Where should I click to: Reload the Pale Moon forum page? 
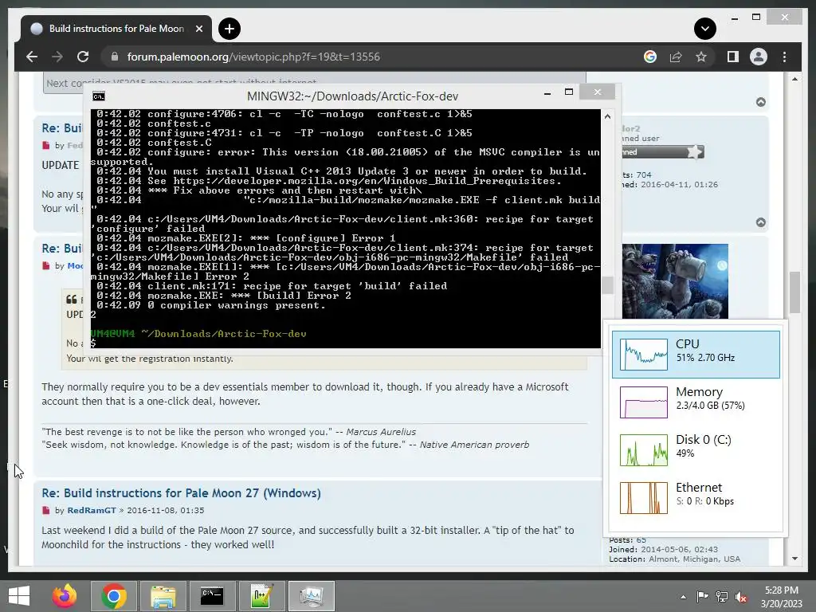coord(83,57)
